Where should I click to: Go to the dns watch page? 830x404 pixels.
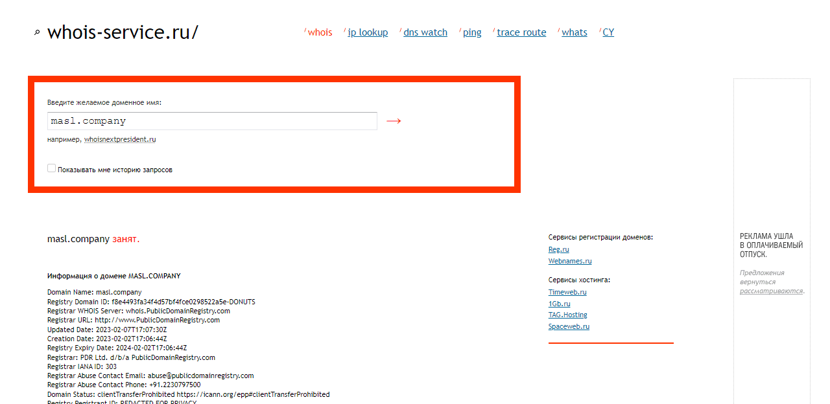[425, 32]
